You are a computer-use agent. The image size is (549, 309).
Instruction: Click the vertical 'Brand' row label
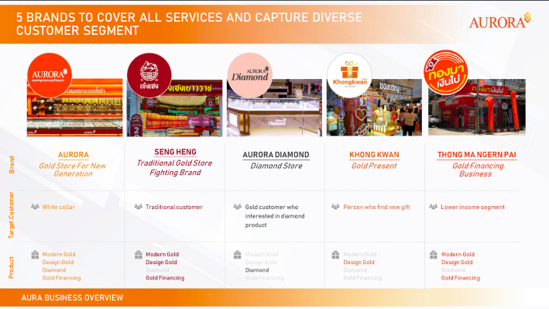(x=12, y=165)
